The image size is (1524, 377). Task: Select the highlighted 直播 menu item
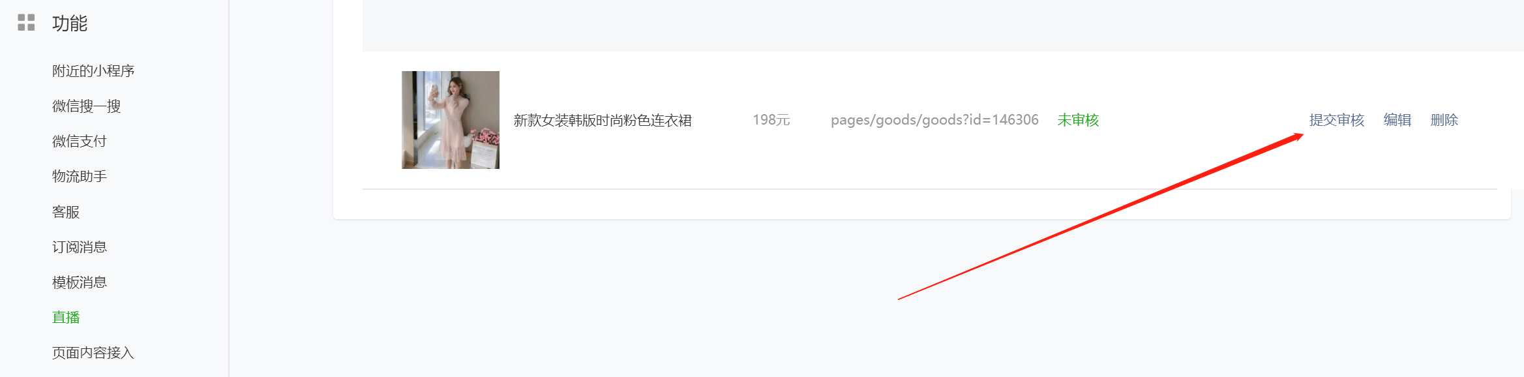(66, 317)
